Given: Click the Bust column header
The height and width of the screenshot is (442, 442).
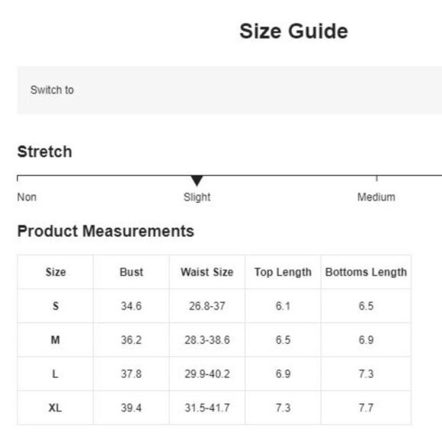Looking at the screenshot, I should tap(131, 272).
